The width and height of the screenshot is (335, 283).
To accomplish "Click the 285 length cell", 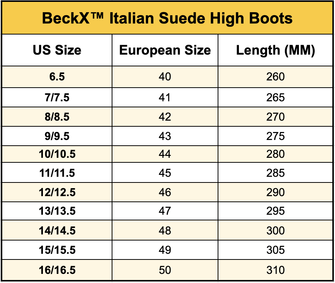I will (x=275, y=173).
